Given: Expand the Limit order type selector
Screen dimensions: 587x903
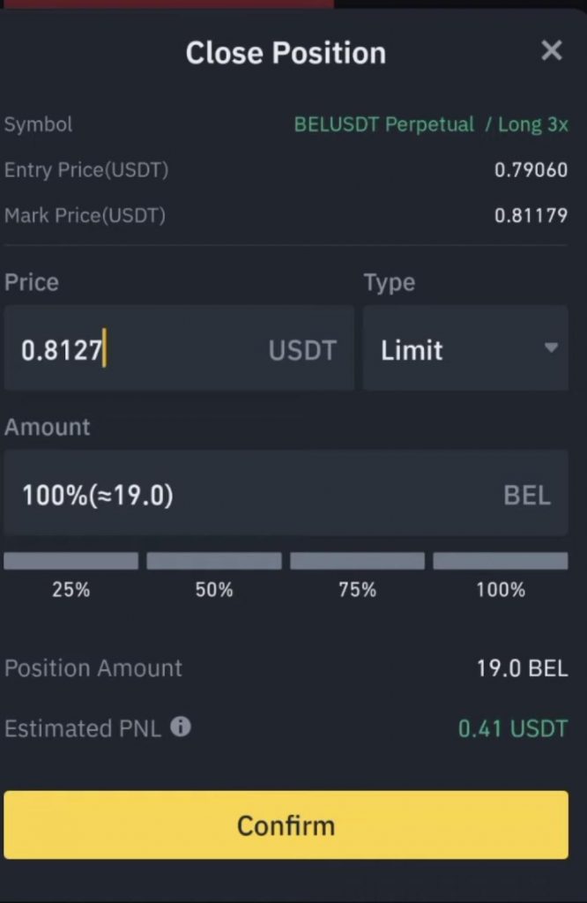Looking at the screenshot, I should (x=464, y=349).
